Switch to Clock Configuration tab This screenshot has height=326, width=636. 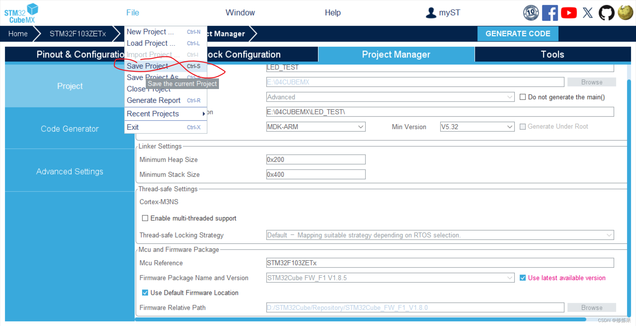(262, 54)
